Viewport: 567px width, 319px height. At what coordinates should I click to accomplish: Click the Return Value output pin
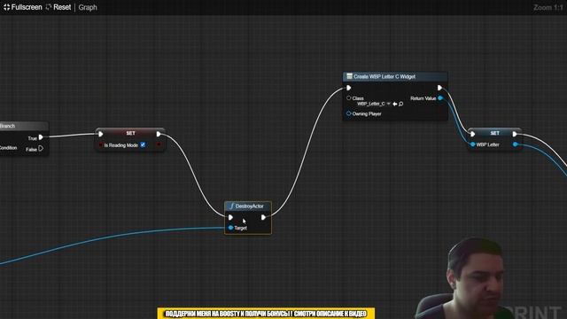coord(440,98)
